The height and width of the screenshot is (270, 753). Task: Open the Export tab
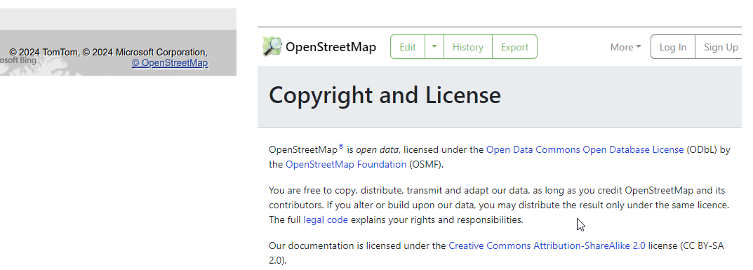(514, 47)
